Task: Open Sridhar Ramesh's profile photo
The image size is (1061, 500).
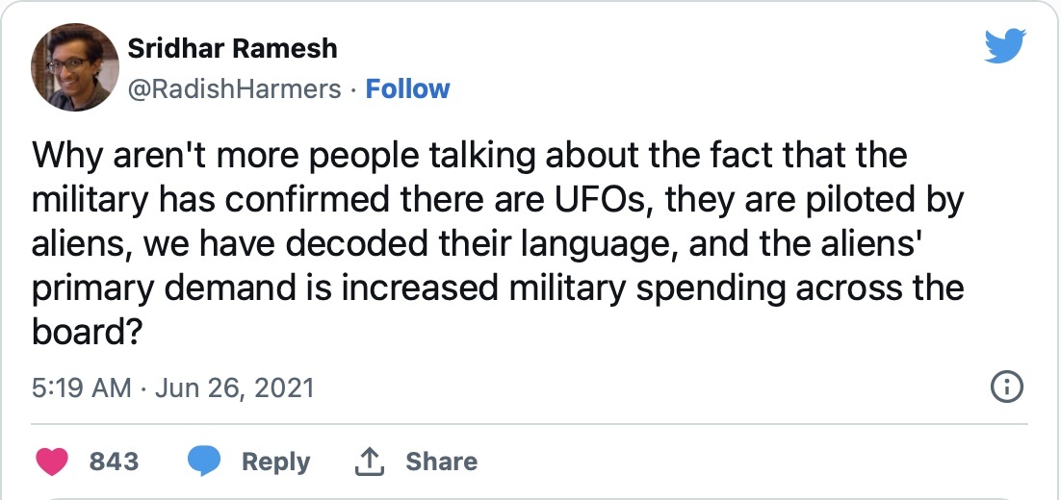Action: (x=73, y=68)
